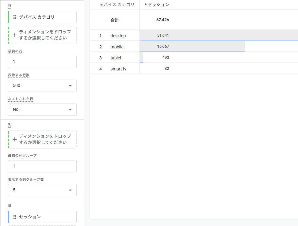Click plus icon in 列 dimension drop zone
The height and width of the screenshot is (226, 298).
[x=15, y=139]
